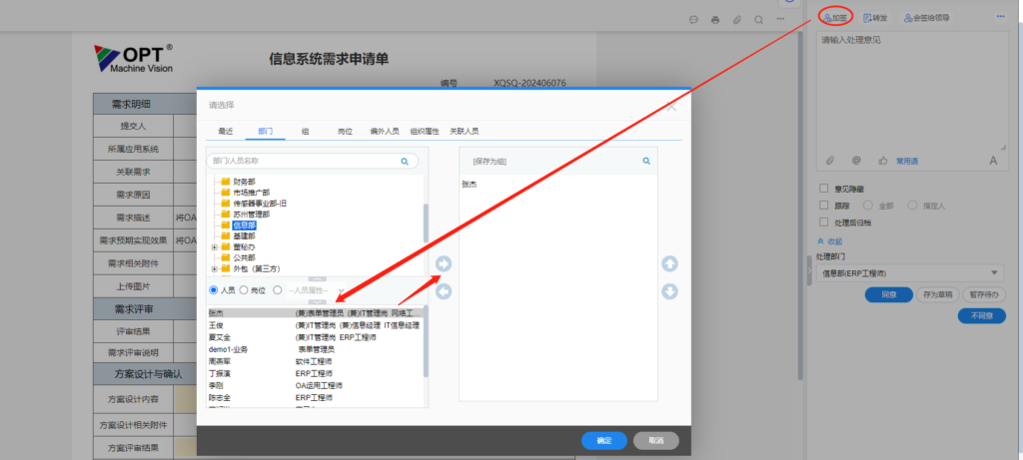Click search icon in department name field
The width and height of the screenshot is (1023, 460).
(405, 160)
